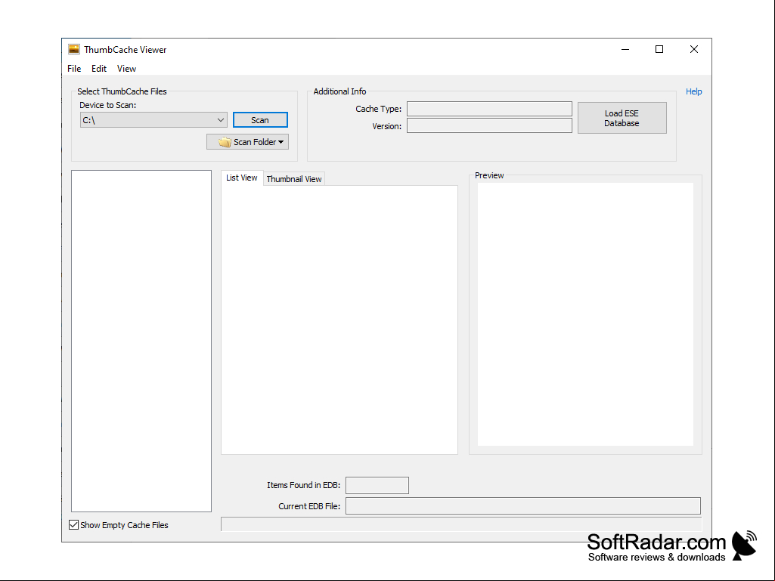
Task: Open the Help link
Action: pos(693,91)
